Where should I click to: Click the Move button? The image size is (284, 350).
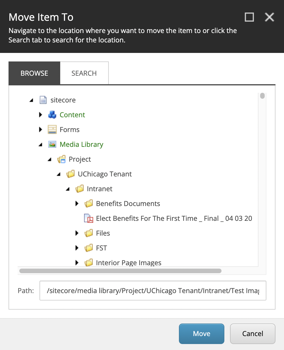pos(201,333)
